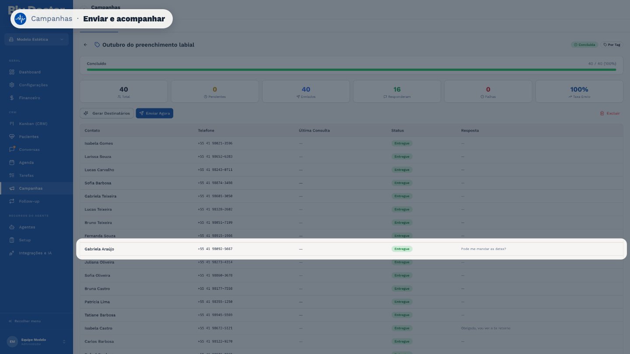Click Isabela Castro's reply text
Viewport: 630px width, 354px height.
click(485, 328)
